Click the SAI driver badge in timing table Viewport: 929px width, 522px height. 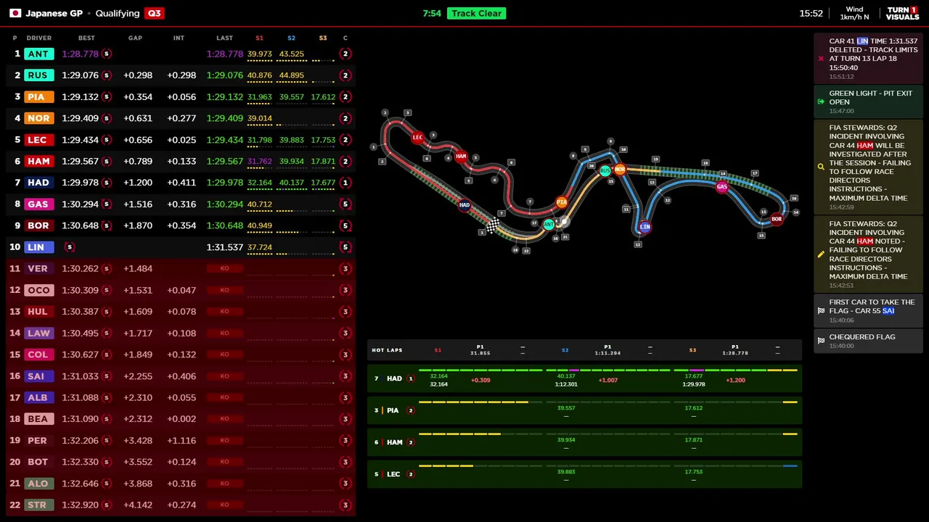[38, 376]
